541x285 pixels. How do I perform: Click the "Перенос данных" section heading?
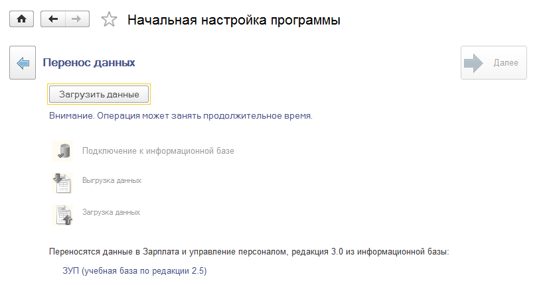(x=89, y=63)
